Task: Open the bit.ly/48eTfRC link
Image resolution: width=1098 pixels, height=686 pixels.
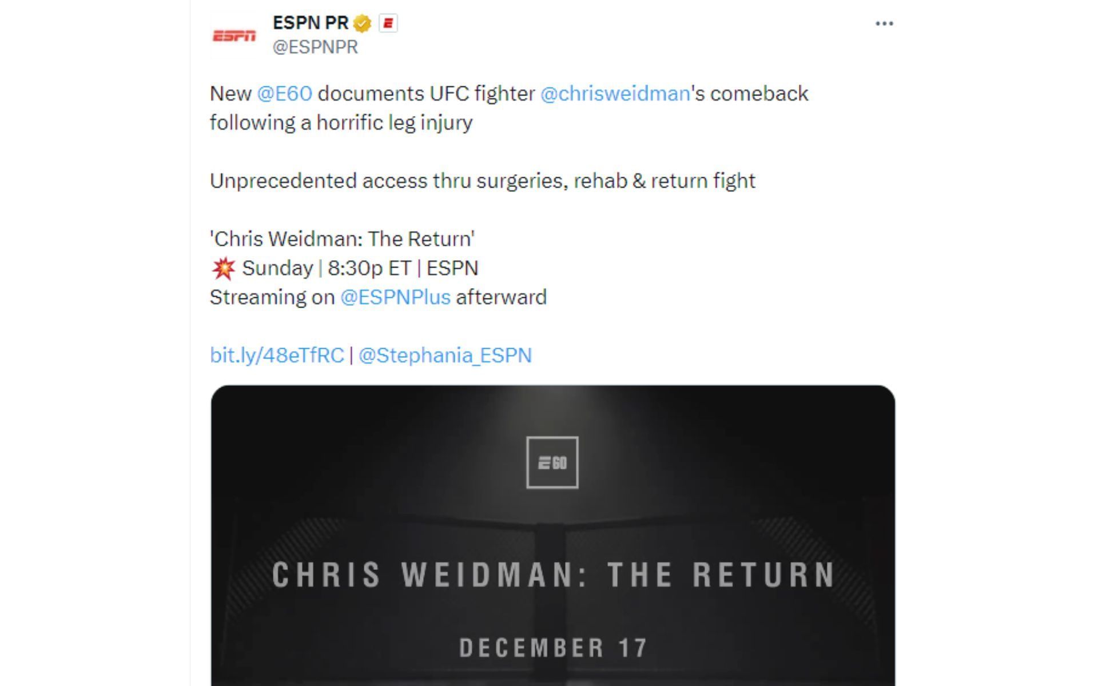Action: pyautogui.click(x=277, y=355)
